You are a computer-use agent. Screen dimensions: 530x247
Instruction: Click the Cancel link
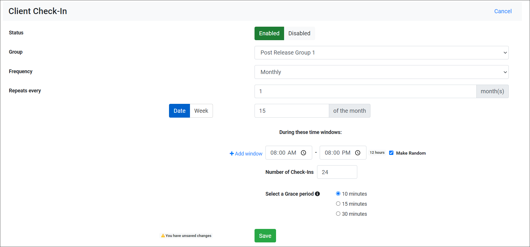pyautogui.click(x=503, y=11)
